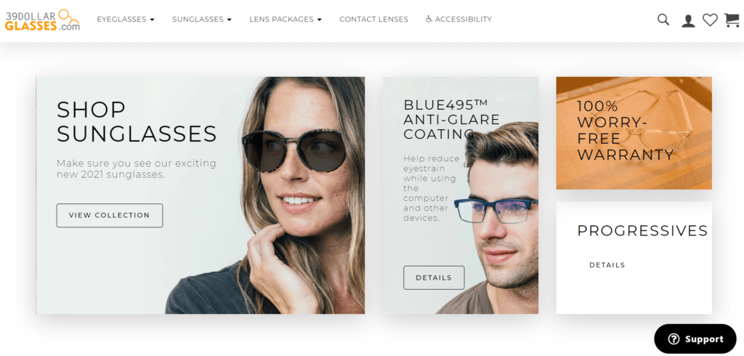744x356 pixels.
Task: Click the wheelchair accessibility icon
Action: [x=429, y=20]
